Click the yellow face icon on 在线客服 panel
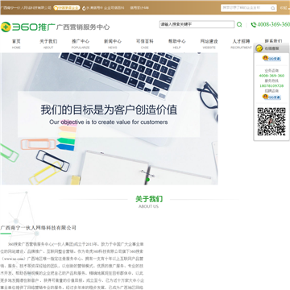The height and width of the screenshot is (290, 290). (x=259, y=48)
